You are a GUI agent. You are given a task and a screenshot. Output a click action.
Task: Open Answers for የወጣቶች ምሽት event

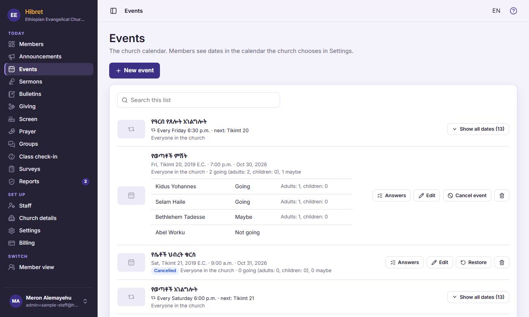(x=392, y=196)
